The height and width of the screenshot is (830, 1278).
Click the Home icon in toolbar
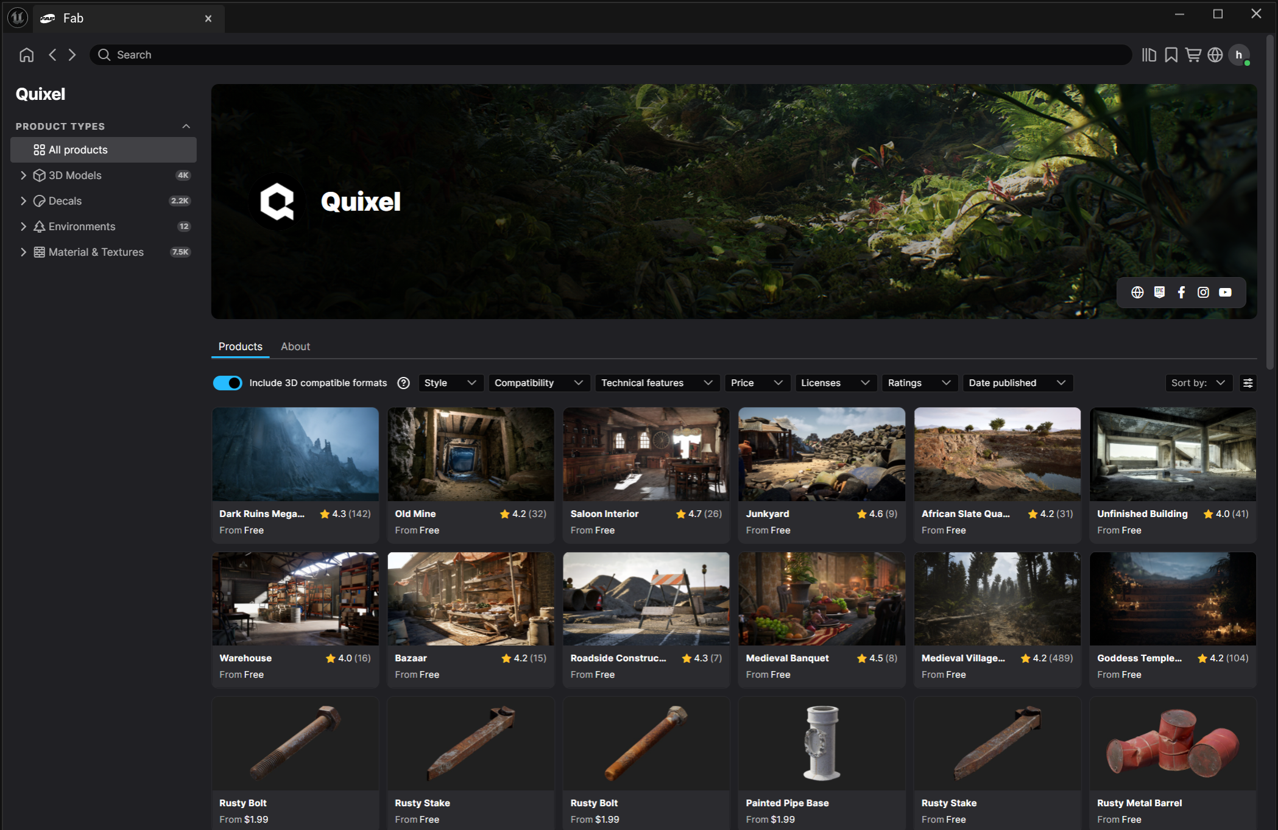click(x=26, y=55)
